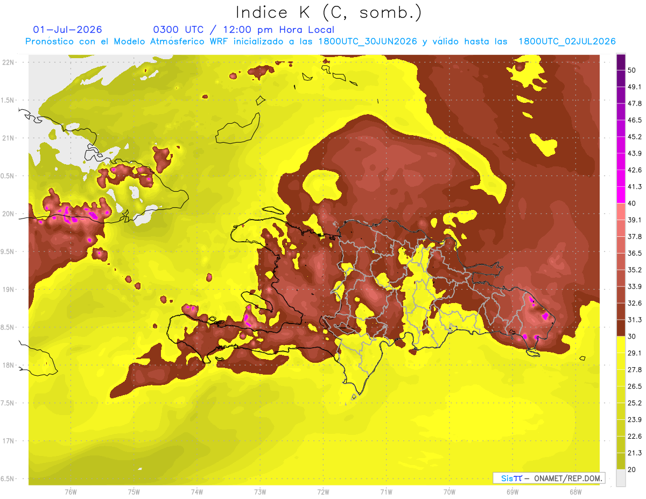Click the "20N" latitude label
The width and height of the screenshot is (646, 499).
tap(8, 214)
